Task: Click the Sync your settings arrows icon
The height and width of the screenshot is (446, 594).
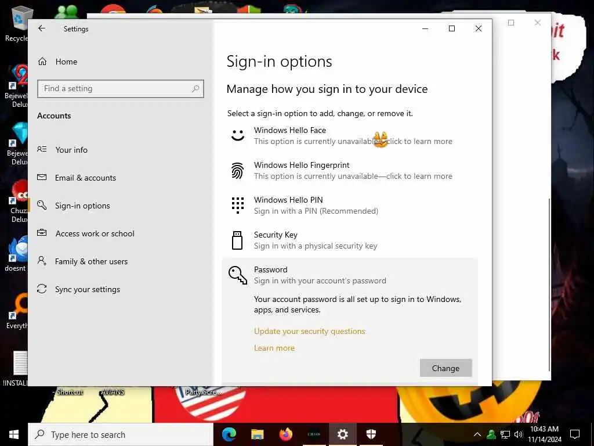Action: pos(42,289)
